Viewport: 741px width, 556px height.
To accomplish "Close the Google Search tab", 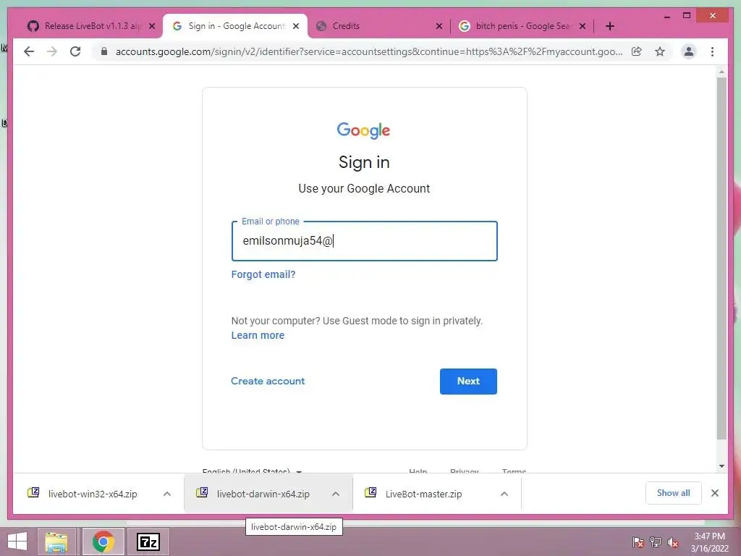I will point(583,26).
